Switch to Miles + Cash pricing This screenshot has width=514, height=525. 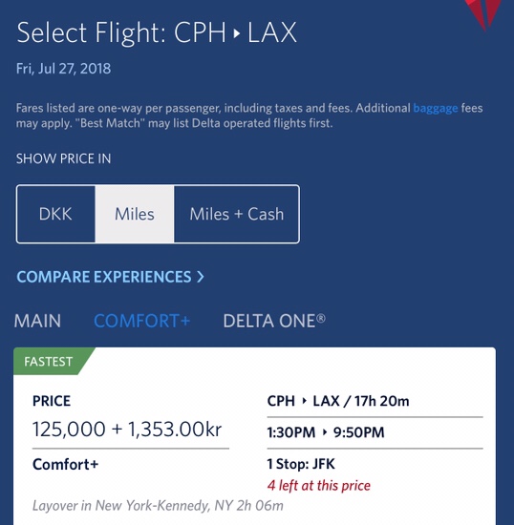pos(237,214)
